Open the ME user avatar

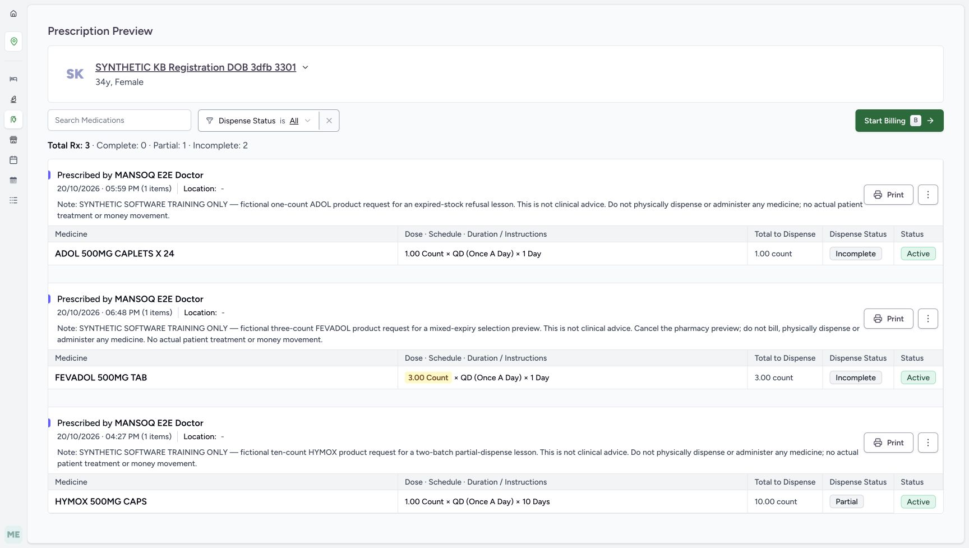coord(13,535)
